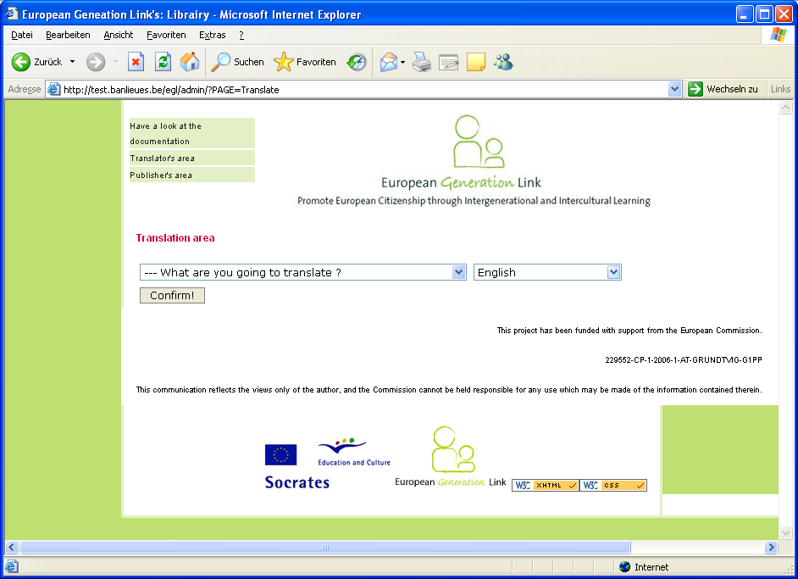Open the History clock icon
798x579 pixels.
[357, 62]
